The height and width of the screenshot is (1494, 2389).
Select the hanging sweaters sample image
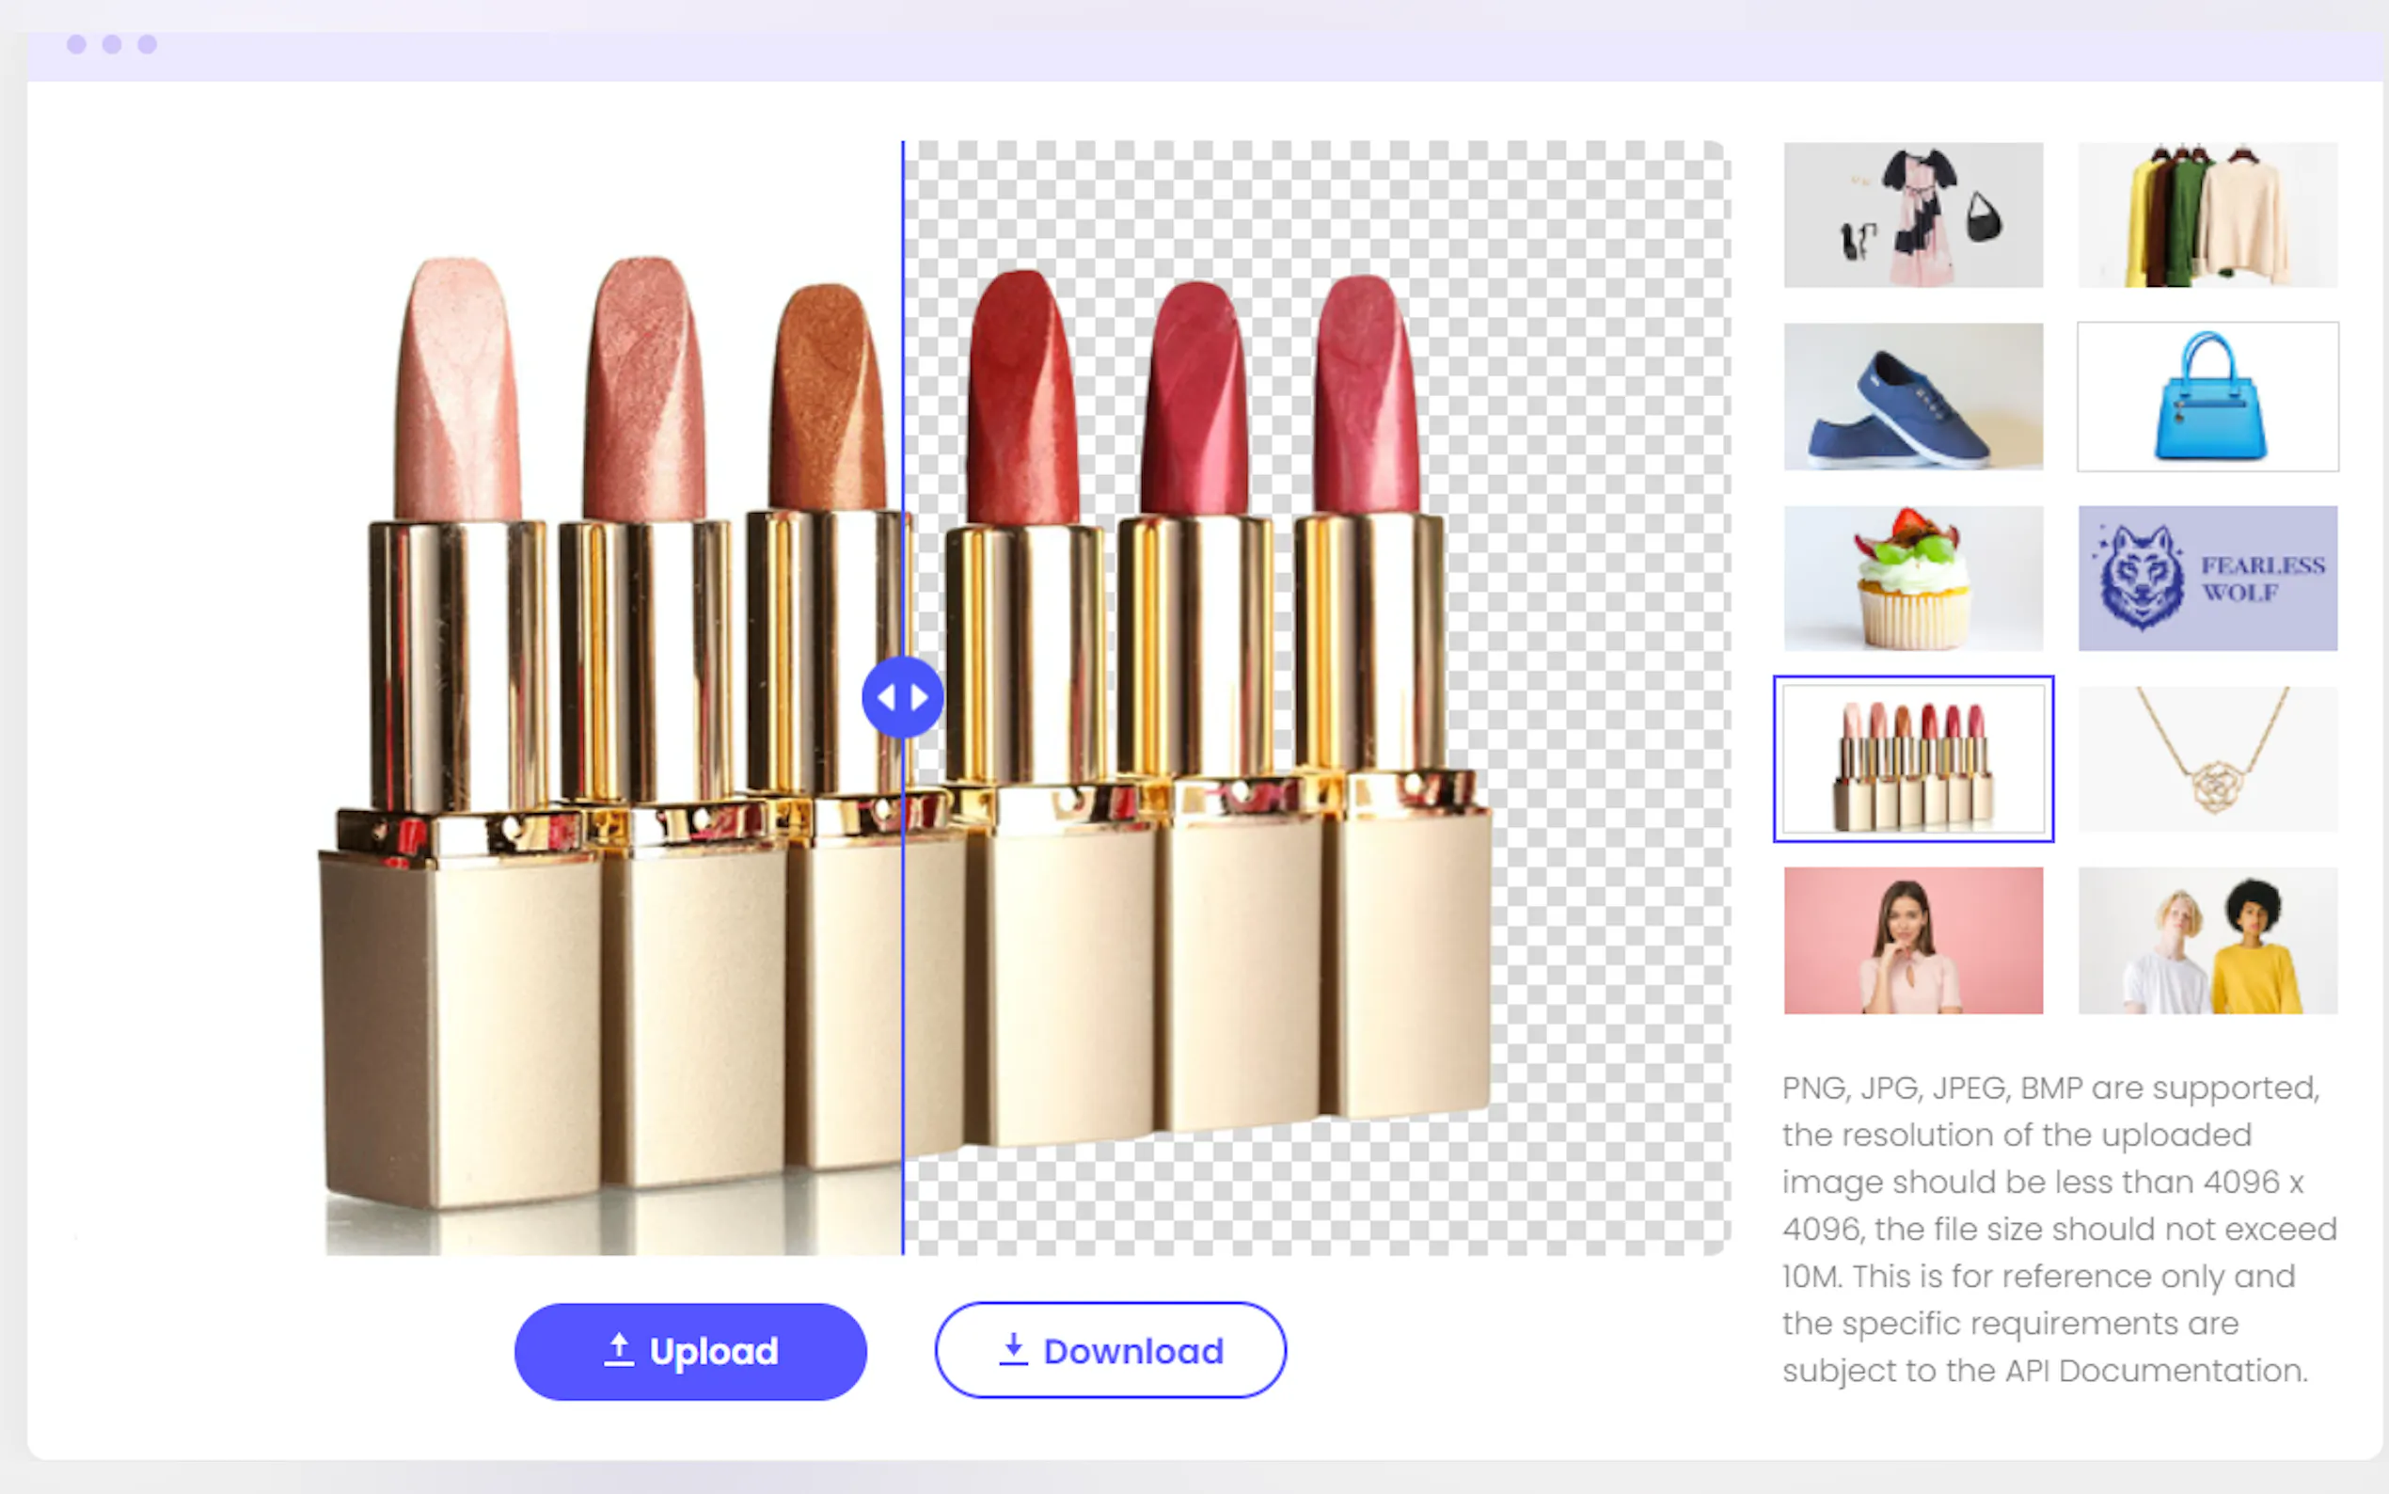(x=2207, y=215)
